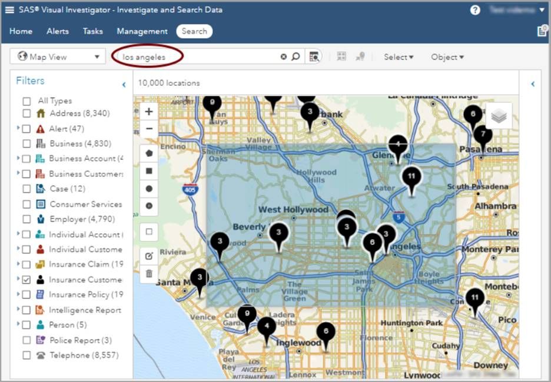Image resolution: width=551 pixels, height=382 pixels.
Task: Switch to the Alerts tab
Action: [x=57, y=31]
